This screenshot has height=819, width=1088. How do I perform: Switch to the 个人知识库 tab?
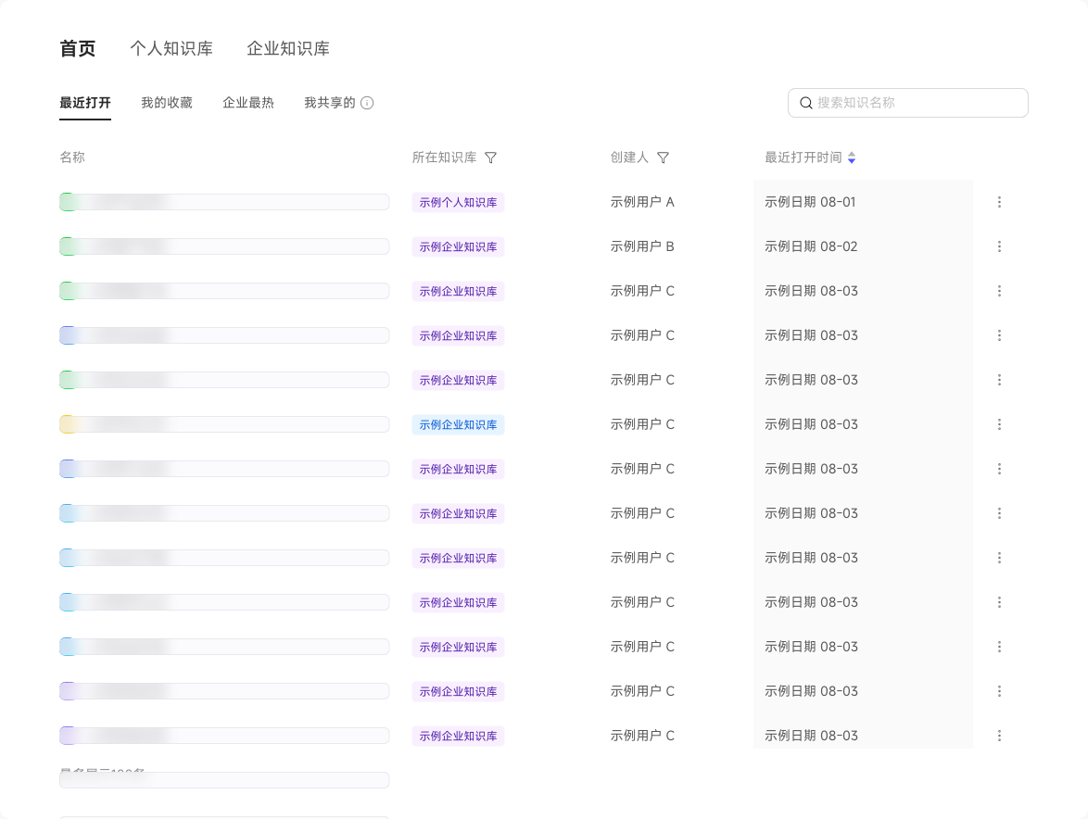click(171, 48)
